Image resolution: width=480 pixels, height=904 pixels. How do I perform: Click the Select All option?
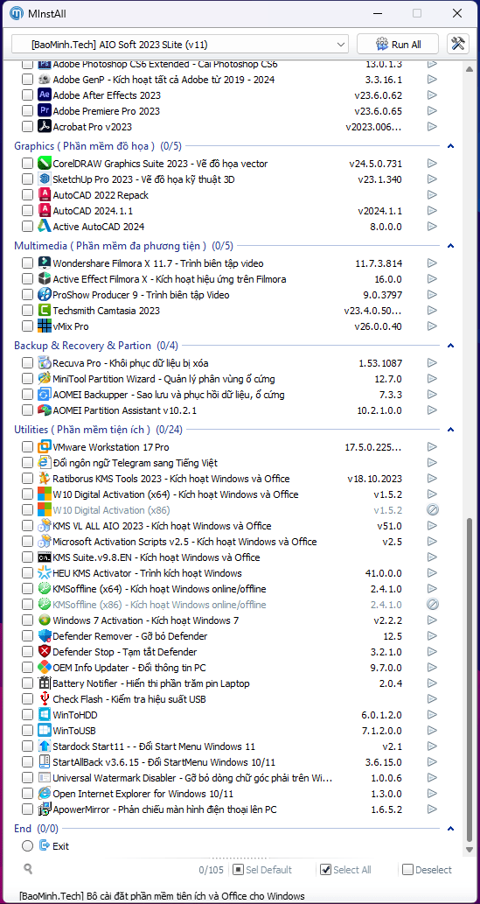click(x=345, y=869)
